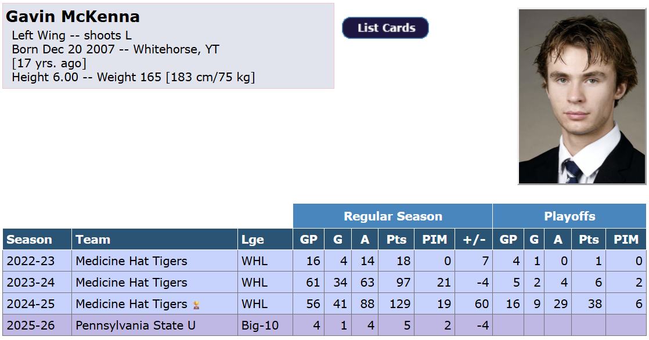Click the birthplace text Whitehorse, YT
Viewport: 649px width, 340px height.
pos(176,49)
